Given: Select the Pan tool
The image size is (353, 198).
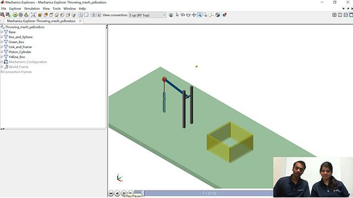Looking at the screenshot, I should pos(194,15).
